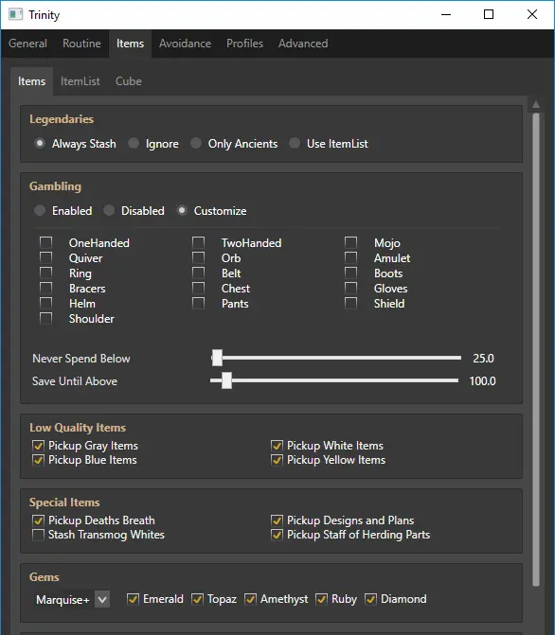Click the Never Spend Below slider handle
The width and height of the screenshot is (555, 635).
point(217,358)
